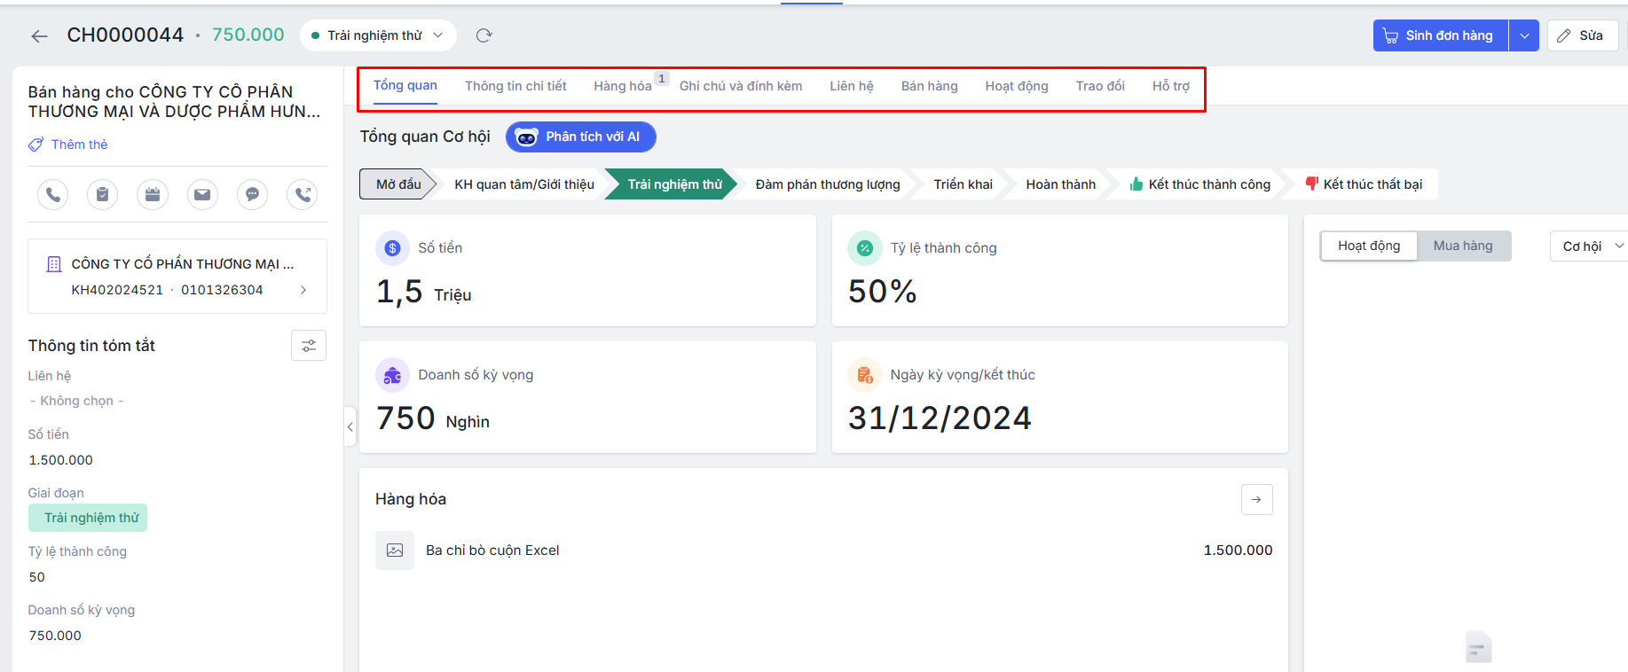Screen dimensions: 1628x672
Task: Click the Sửa edit button
Action: click(1583, 35)
